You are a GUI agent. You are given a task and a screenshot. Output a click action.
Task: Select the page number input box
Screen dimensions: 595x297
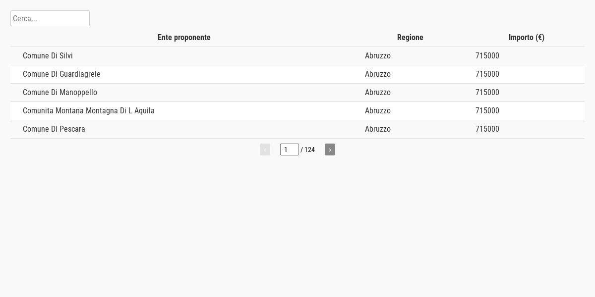click(x=290, y=149)
